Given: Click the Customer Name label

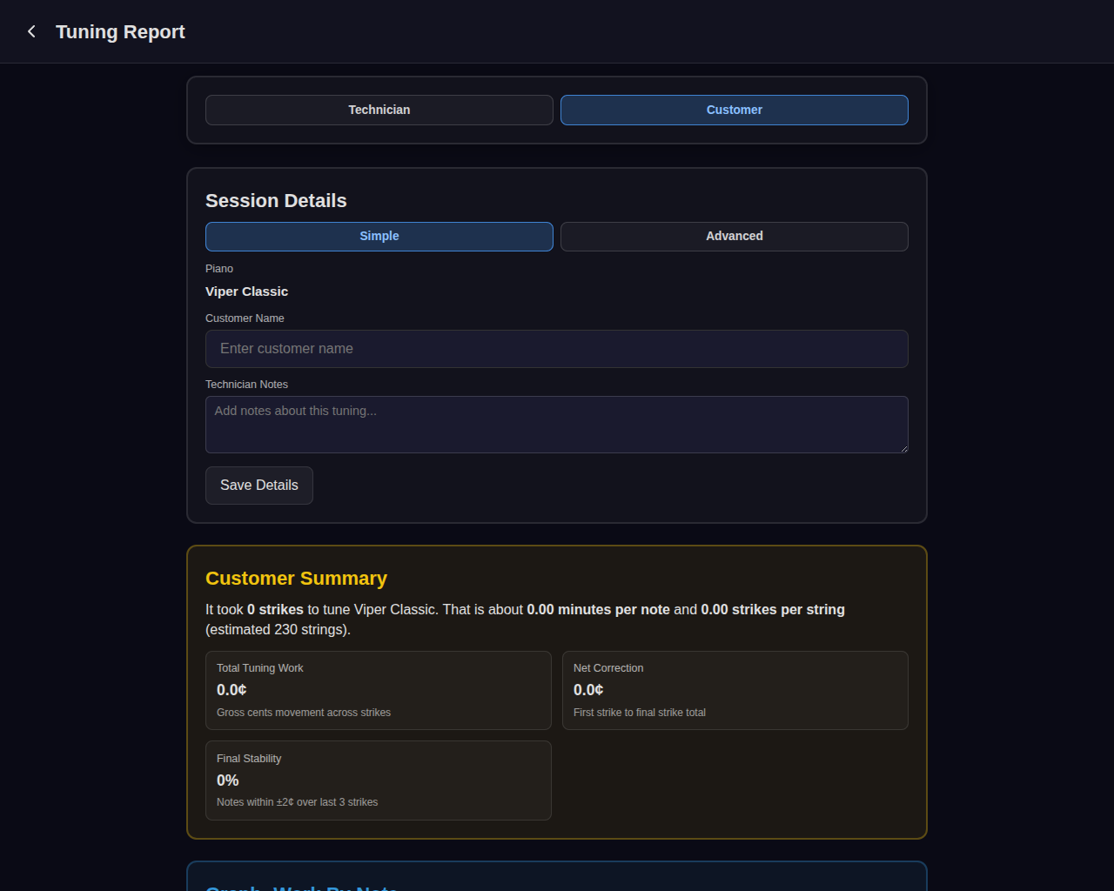Looking at the screenshot, I should pos(245,318).
